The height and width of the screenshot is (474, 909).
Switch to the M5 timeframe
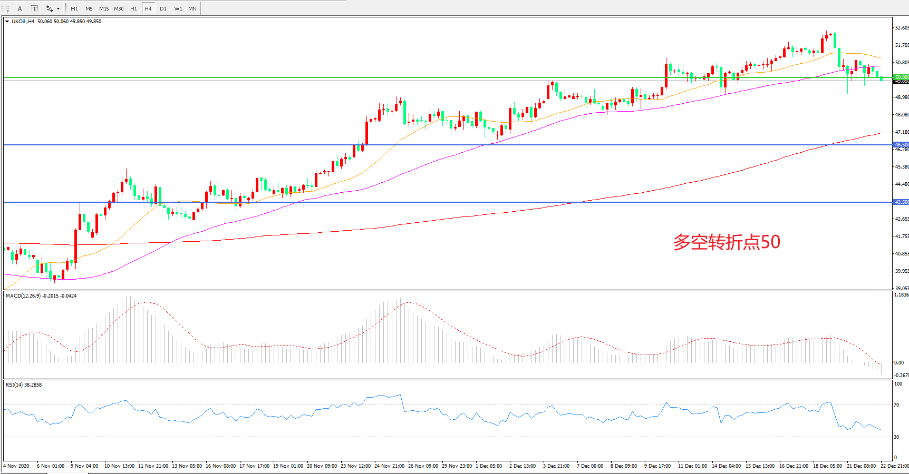tap(89, 8)
